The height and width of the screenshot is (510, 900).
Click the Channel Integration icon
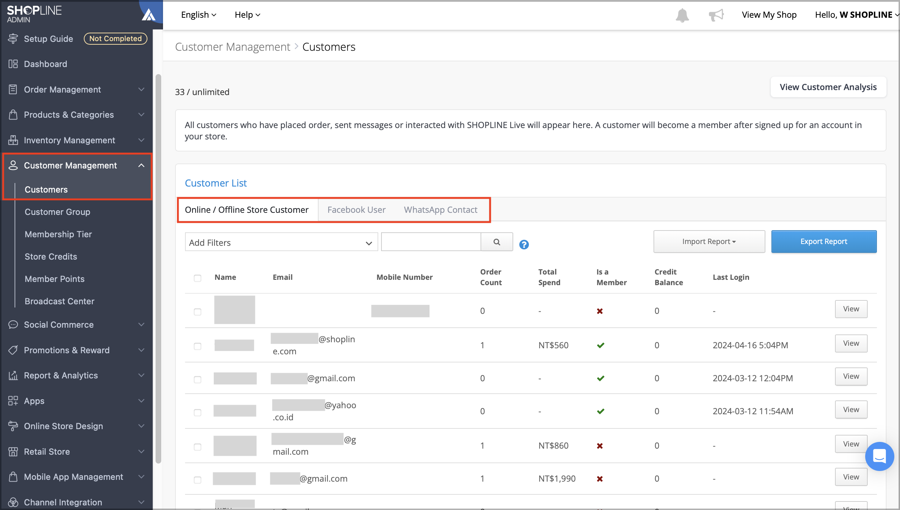[13, 502]
